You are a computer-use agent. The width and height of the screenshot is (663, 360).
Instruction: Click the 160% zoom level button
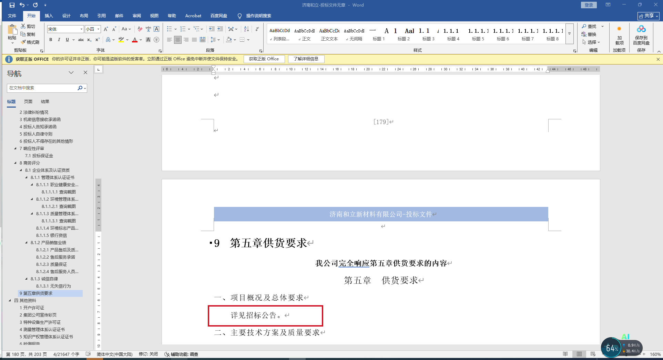tap(655, 354)
